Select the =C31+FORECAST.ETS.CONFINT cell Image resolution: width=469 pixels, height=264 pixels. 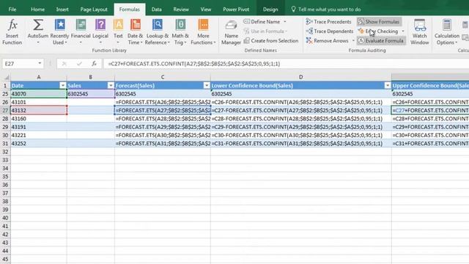430,144
